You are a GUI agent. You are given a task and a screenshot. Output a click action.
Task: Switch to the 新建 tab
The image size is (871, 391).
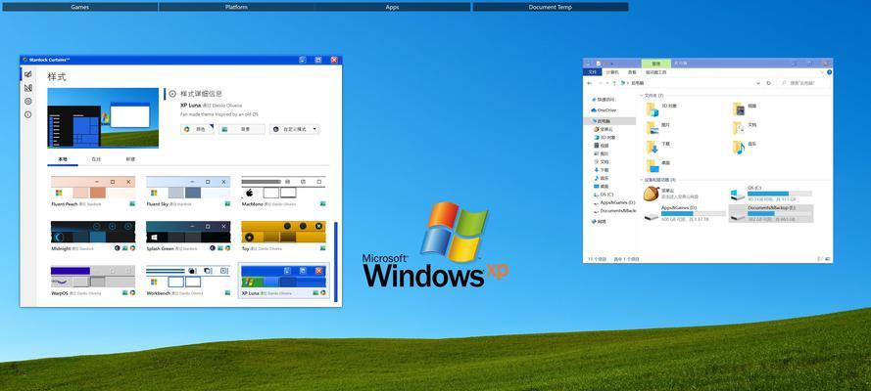point(130,159)
